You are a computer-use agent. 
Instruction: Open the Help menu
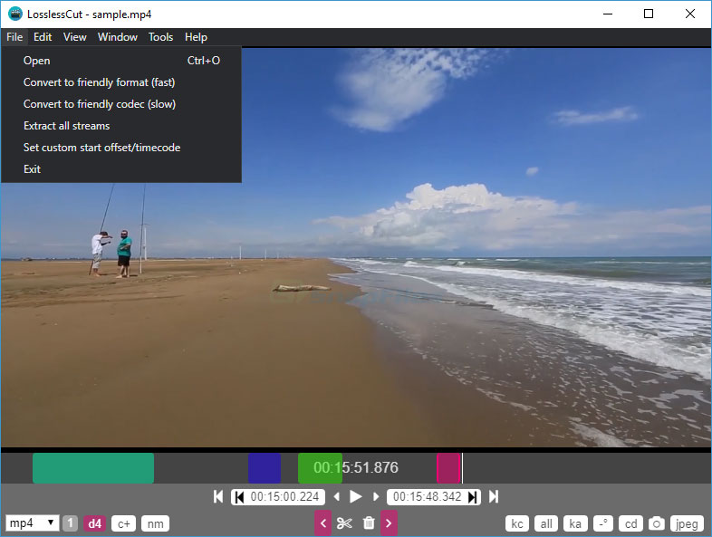point(197,37)
